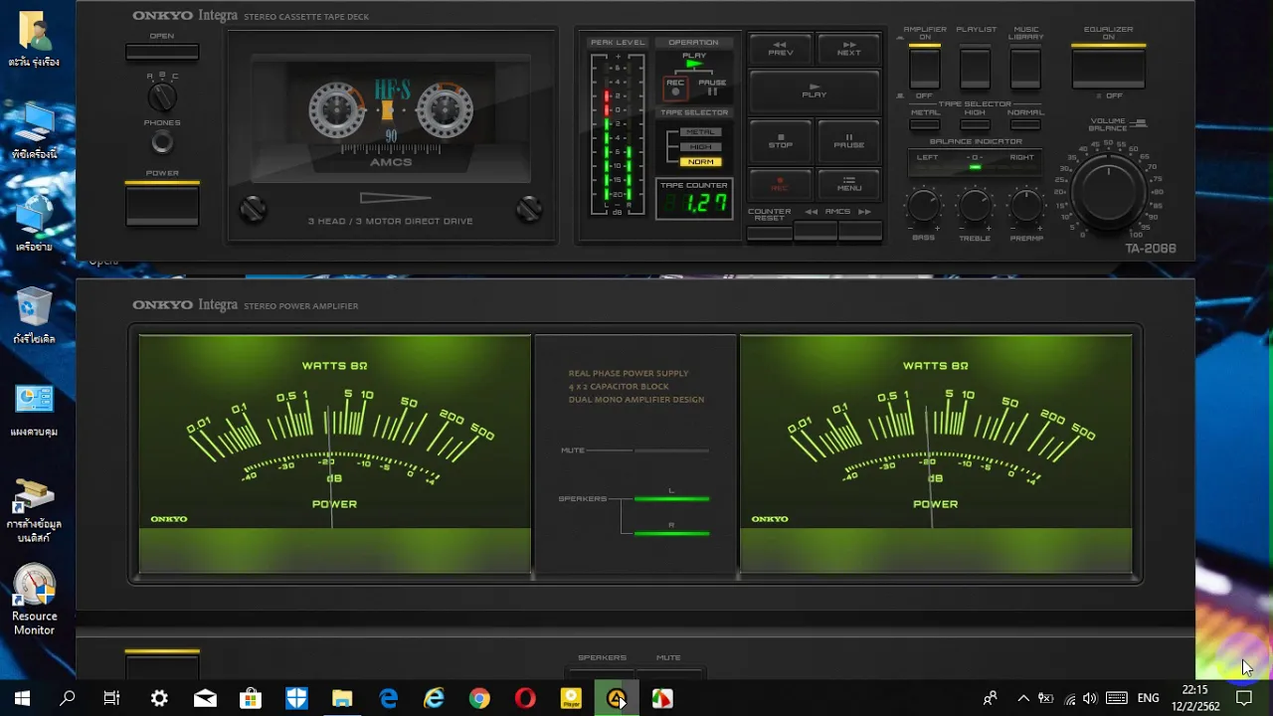Start recording with the red REC button

click(780, 185)
